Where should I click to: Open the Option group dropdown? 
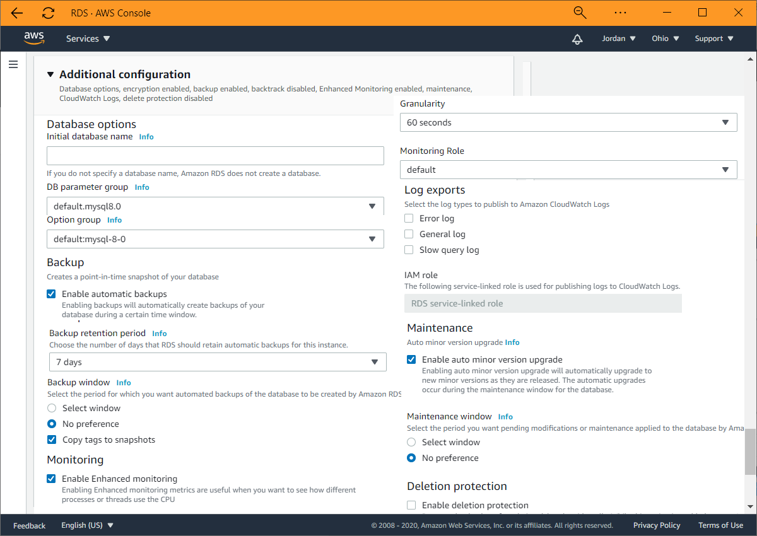click(215, 239)
